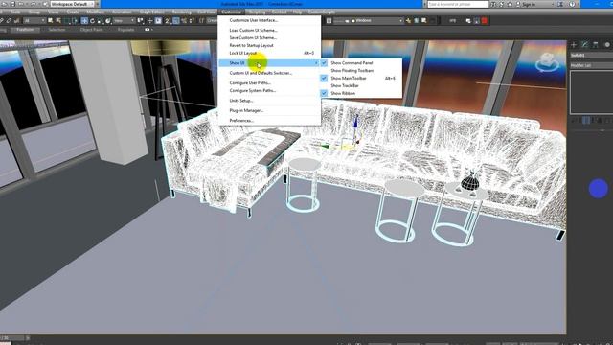
Task: Open the Windows dropdown on the toolbar
Action: pos(376,21)
